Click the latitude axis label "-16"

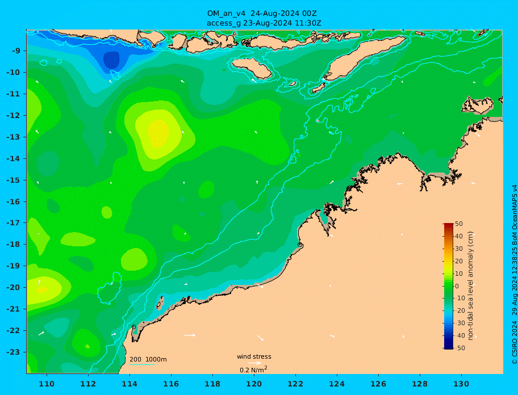coord(13,201)
